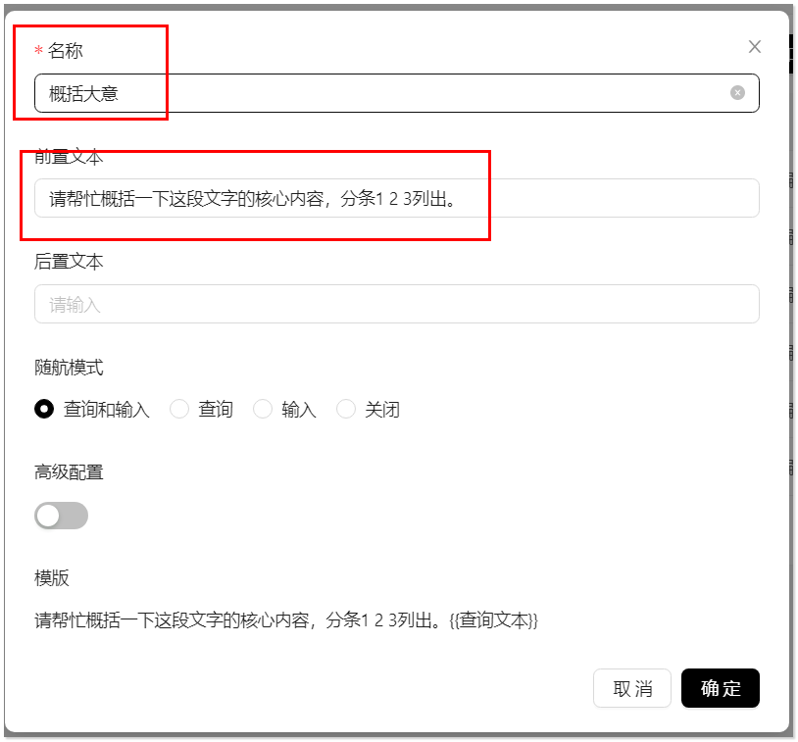
Task: Select the 查询和输入 radio option
Action: [43, 409]
